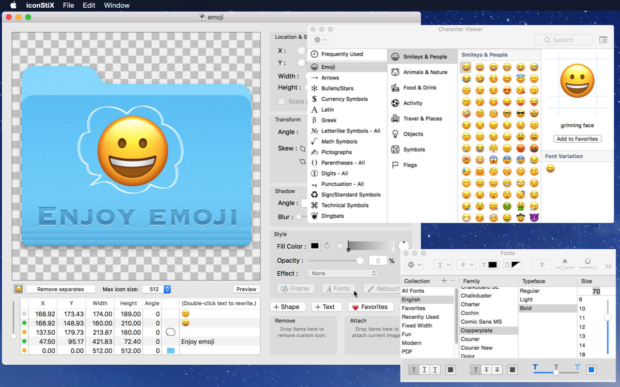Select Objects category in Character Viewer
The height and width of the screenshot is (387, 620).
422,134
